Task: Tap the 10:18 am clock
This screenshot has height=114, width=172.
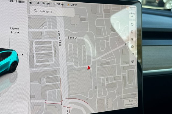Action: [x=59, y=4]
